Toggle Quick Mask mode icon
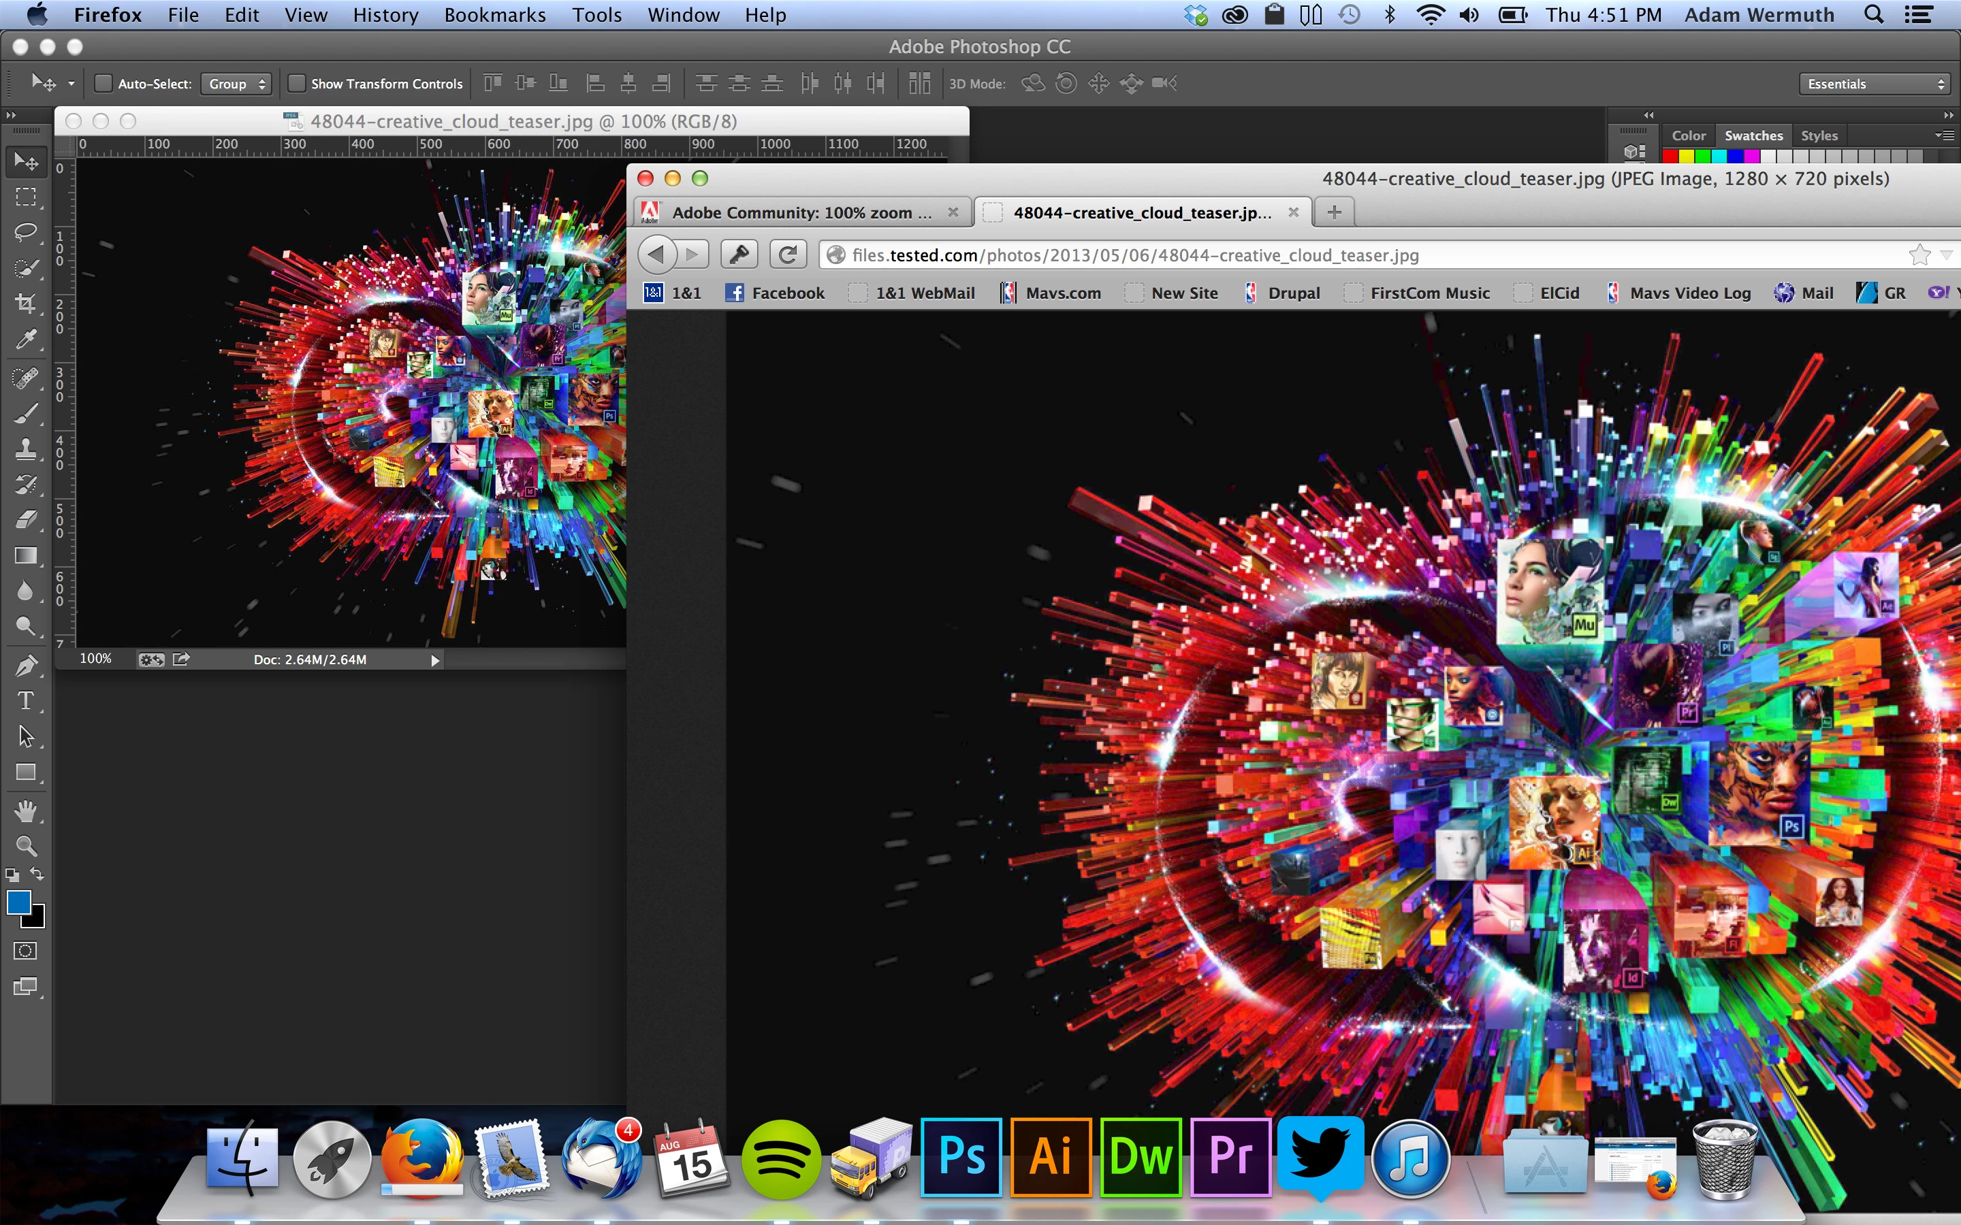Image resolution: width=1961 pixels, height=1225 pixels. point(26,950)
